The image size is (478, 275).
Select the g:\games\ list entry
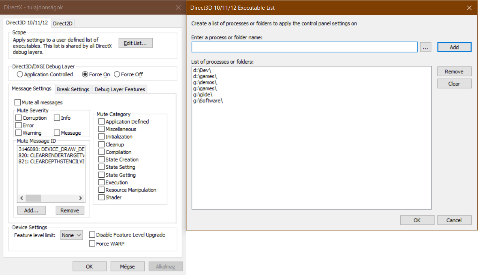click(204, 89)
